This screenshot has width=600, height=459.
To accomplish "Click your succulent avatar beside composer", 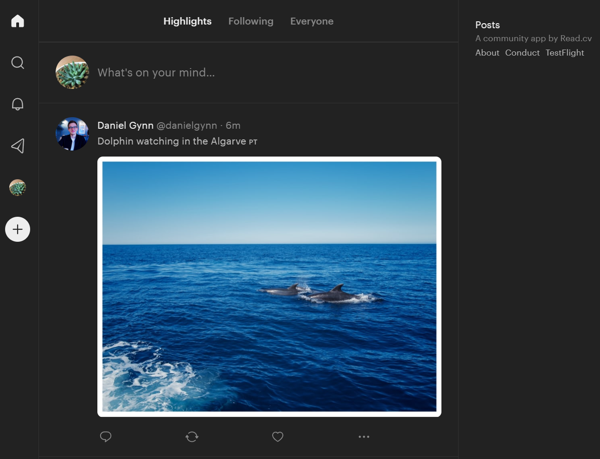I will [72, 72].
